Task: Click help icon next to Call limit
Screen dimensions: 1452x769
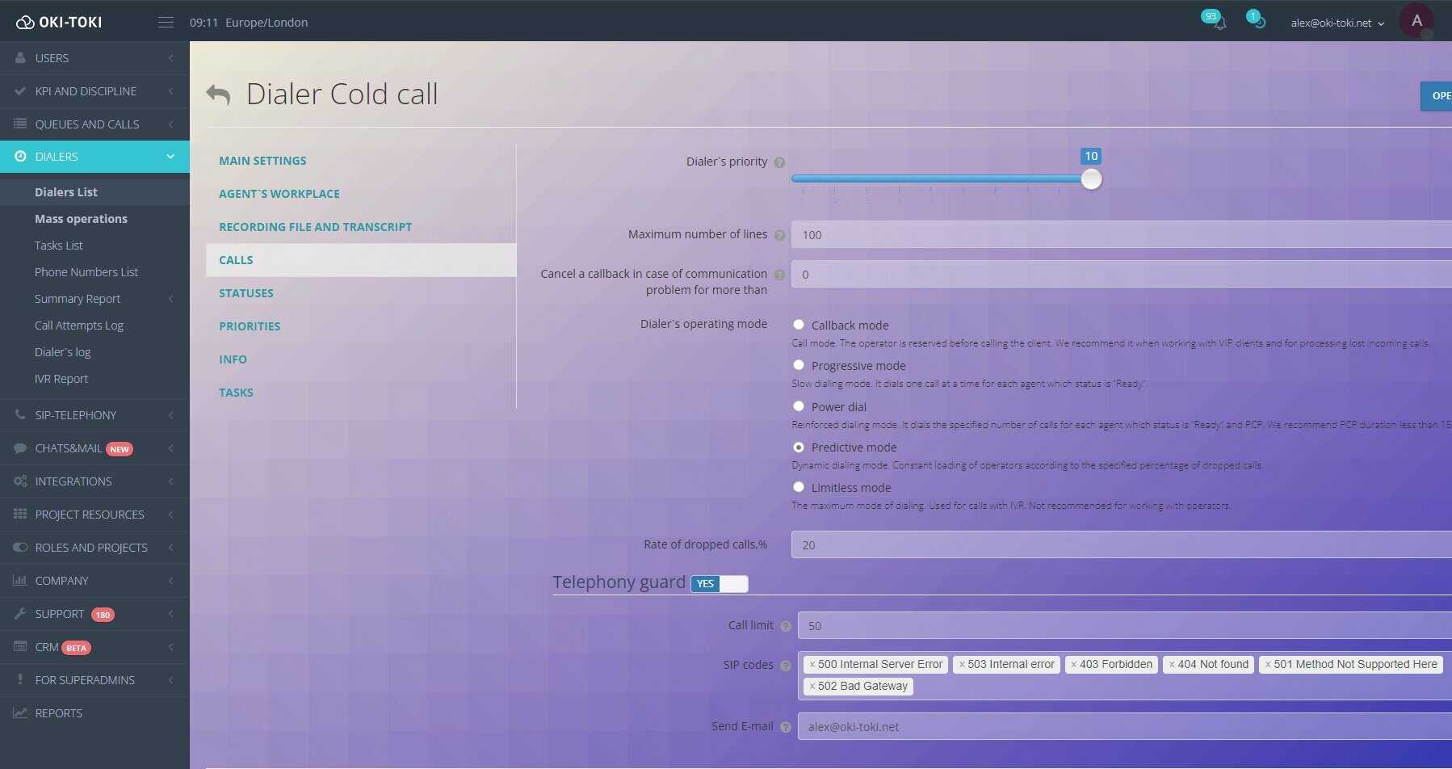Action: (786, 626)
